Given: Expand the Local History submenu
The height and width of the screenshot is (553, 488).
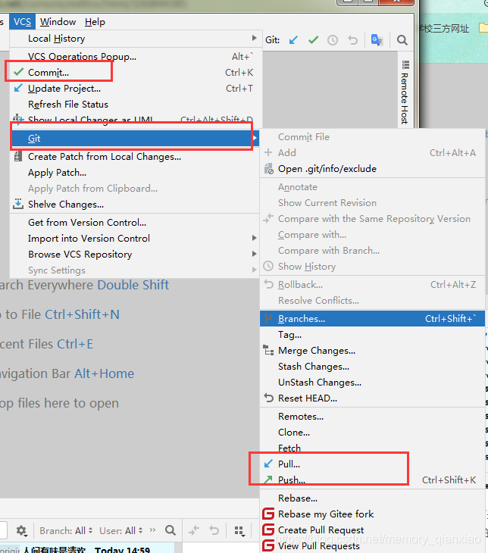Looking at the screenshot, I should pyautogui.click(x=135, y=39).
